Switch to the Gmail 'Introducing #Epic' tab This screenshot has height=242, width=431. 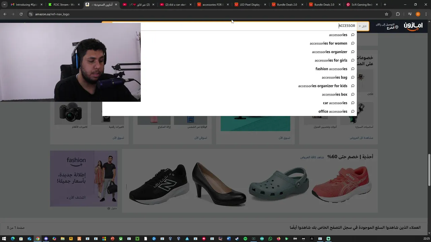26,5
